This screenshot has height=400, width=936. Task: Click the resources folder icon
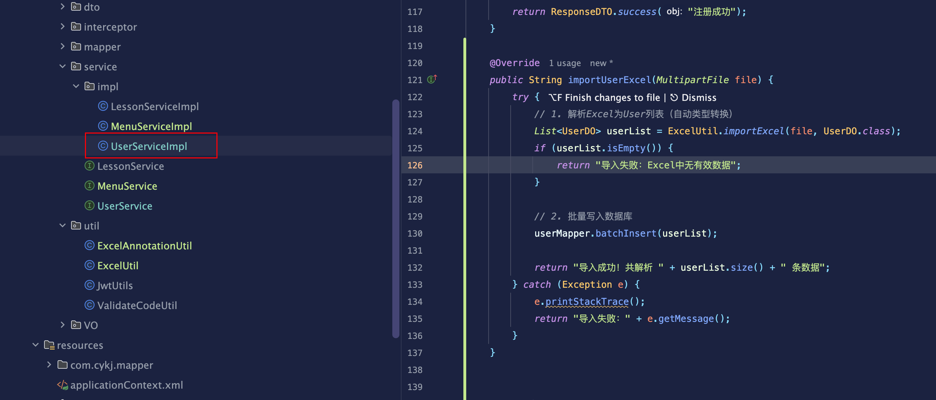click(x=49, y=345)
